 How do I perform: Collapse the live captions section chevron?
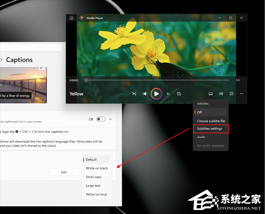click(x=110, y=119)
